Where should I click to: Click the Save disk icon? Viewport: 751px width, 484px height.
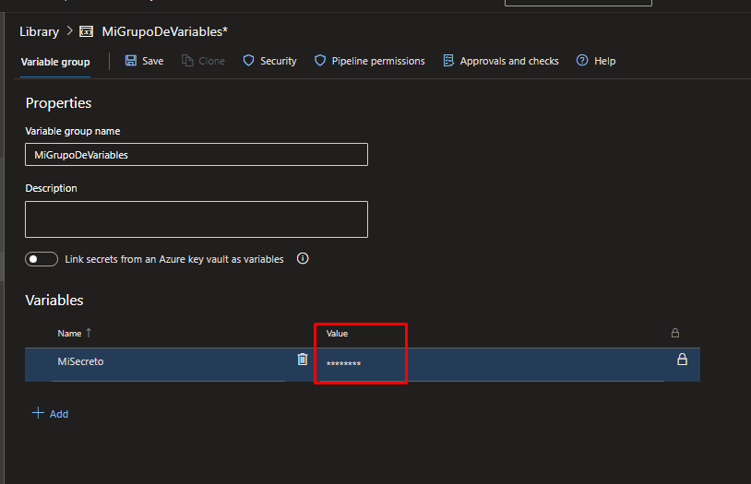click(x=131, y=61)
